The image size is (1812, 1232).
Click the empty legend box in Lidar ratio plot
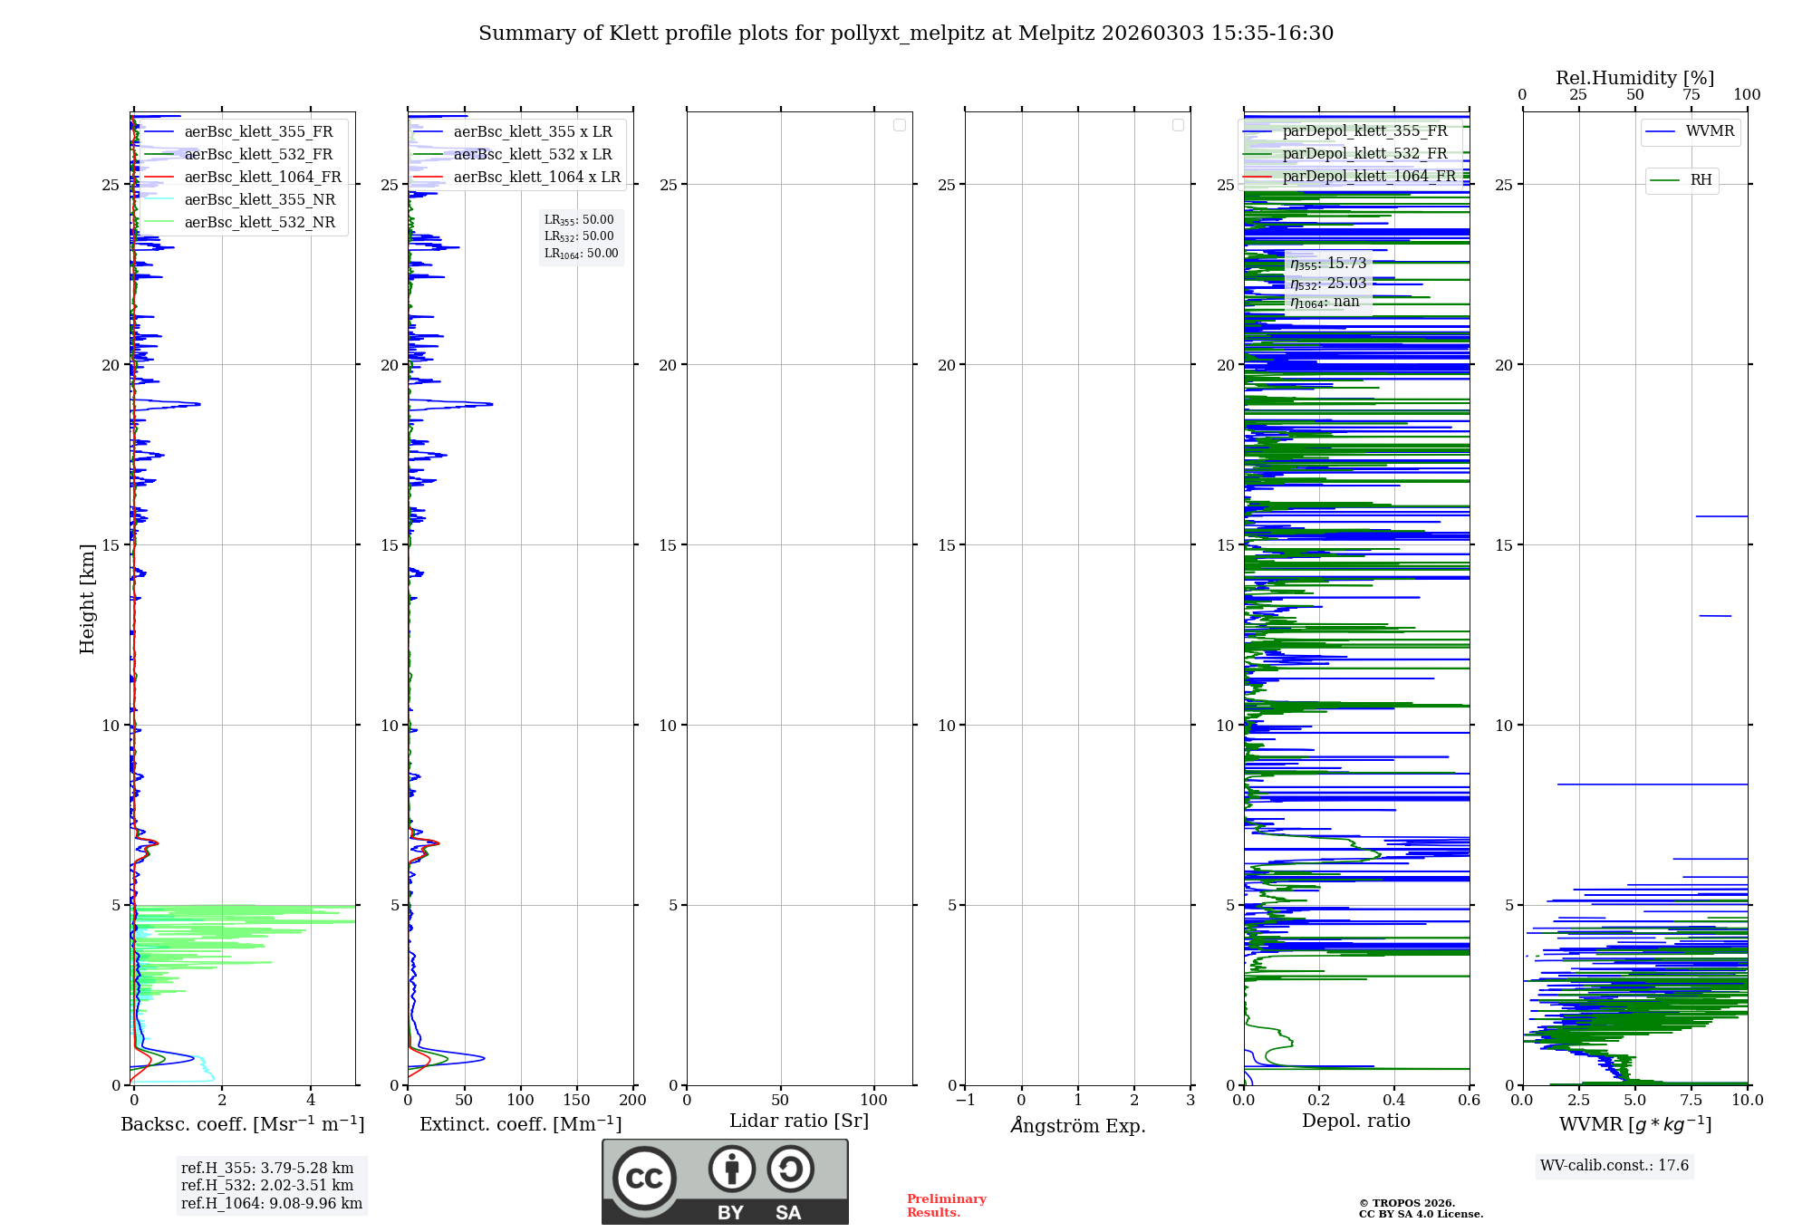(899, 125)
